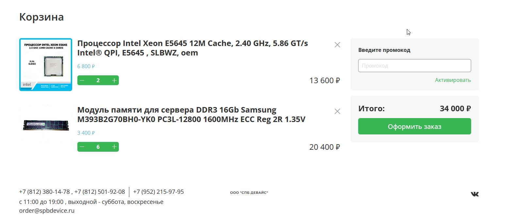Click the Оформить заказ button
510x215 pixels.
coord(414,126)
